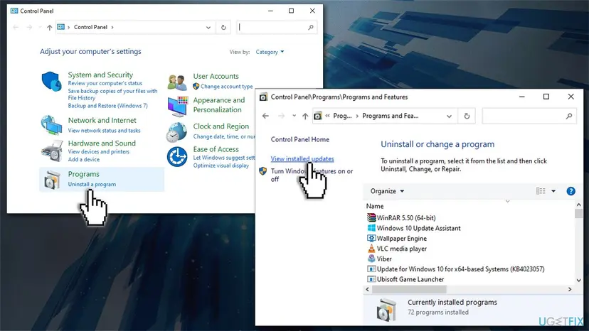This screenshot has width=589, height=331.
Task: Open recent locations dropdown in Programs and Features
Action: [x=294, y=116]
